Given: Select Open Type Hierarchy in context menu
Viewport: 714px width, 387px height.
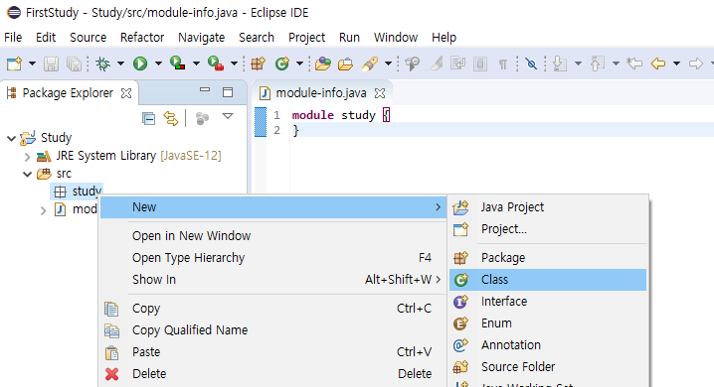Looking at the screenshot, I should tap(273, 258).
